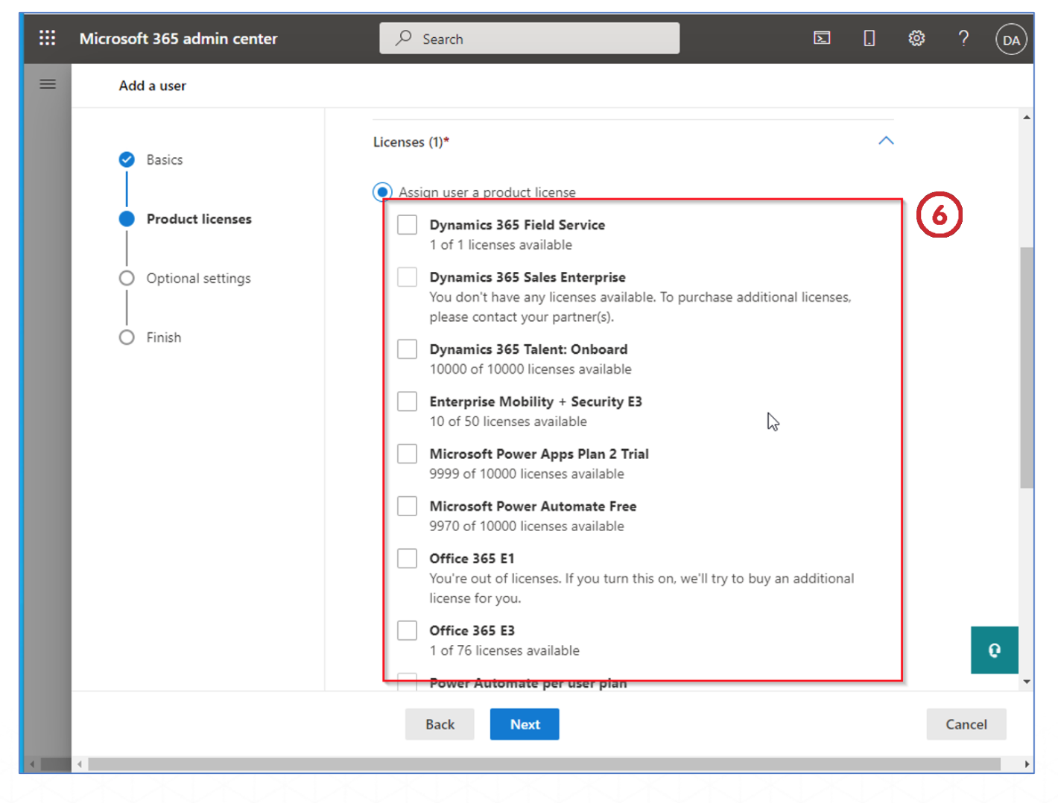The height and width of the screenshot is (803, 1058).
Task: Click the mobile app phone icon
Action: [x=869, y=38]
